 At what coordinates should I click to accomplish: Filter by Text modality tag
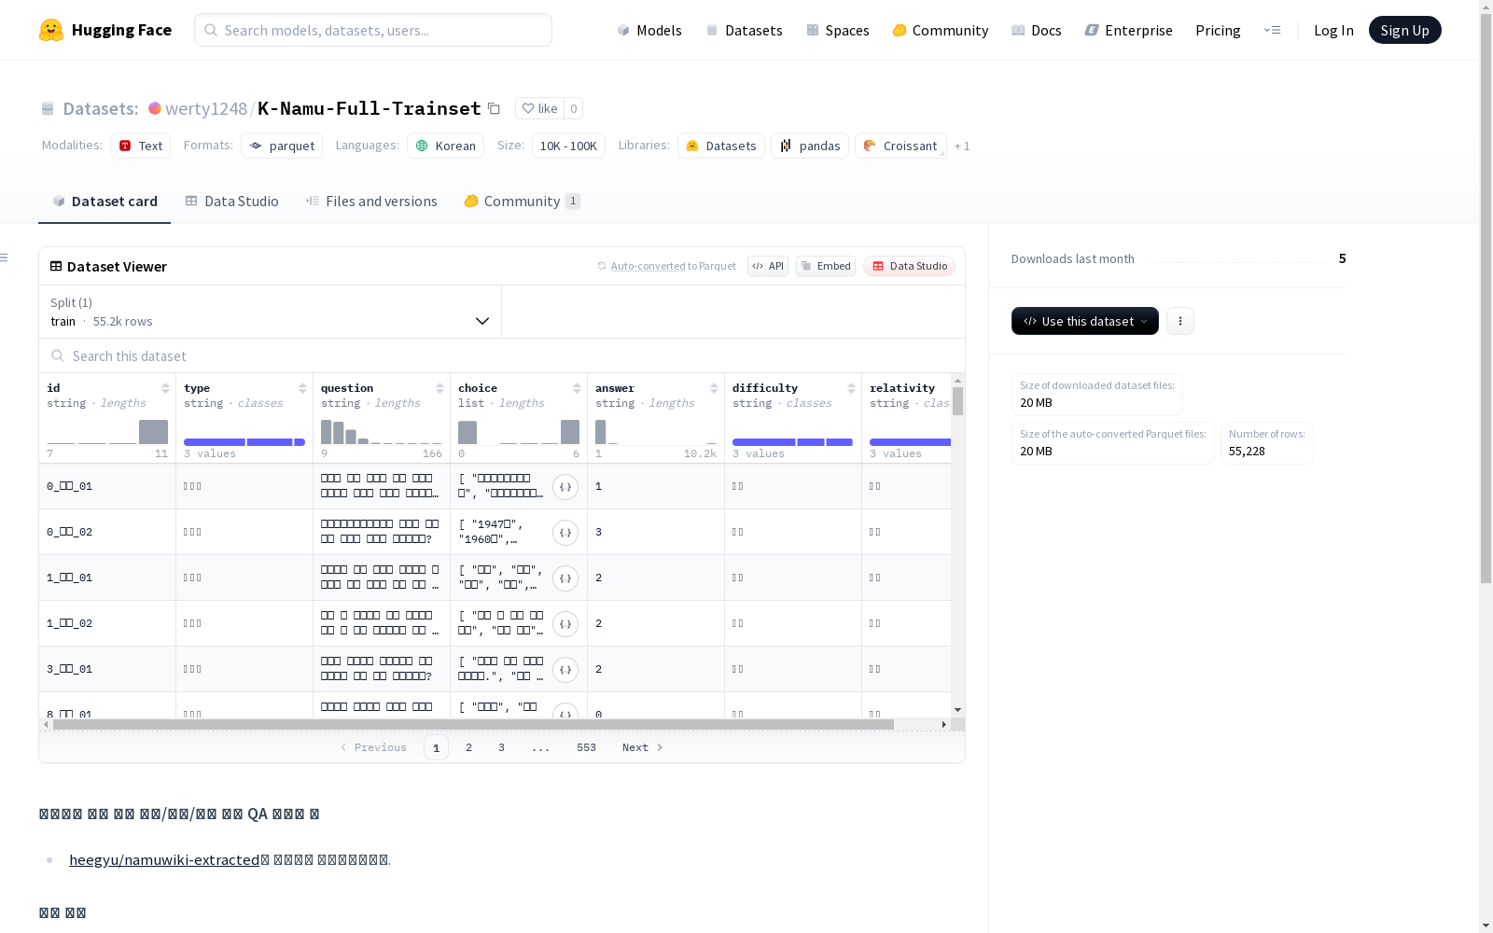pos(140,146)
